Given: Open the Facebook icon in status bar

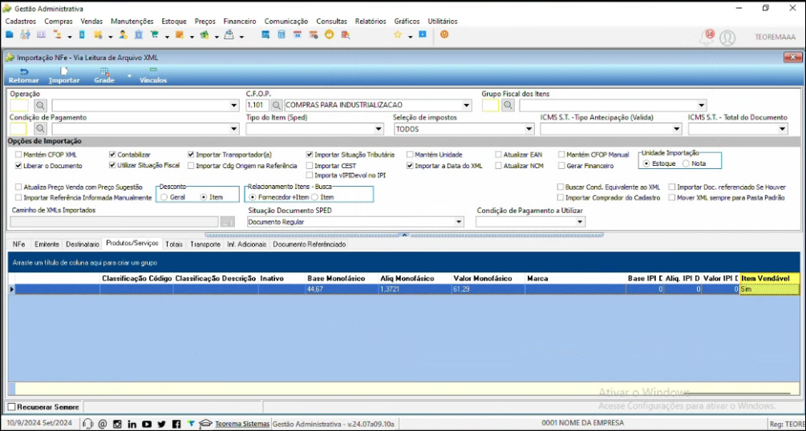Looking at the screenshot, I should (176, 424).
